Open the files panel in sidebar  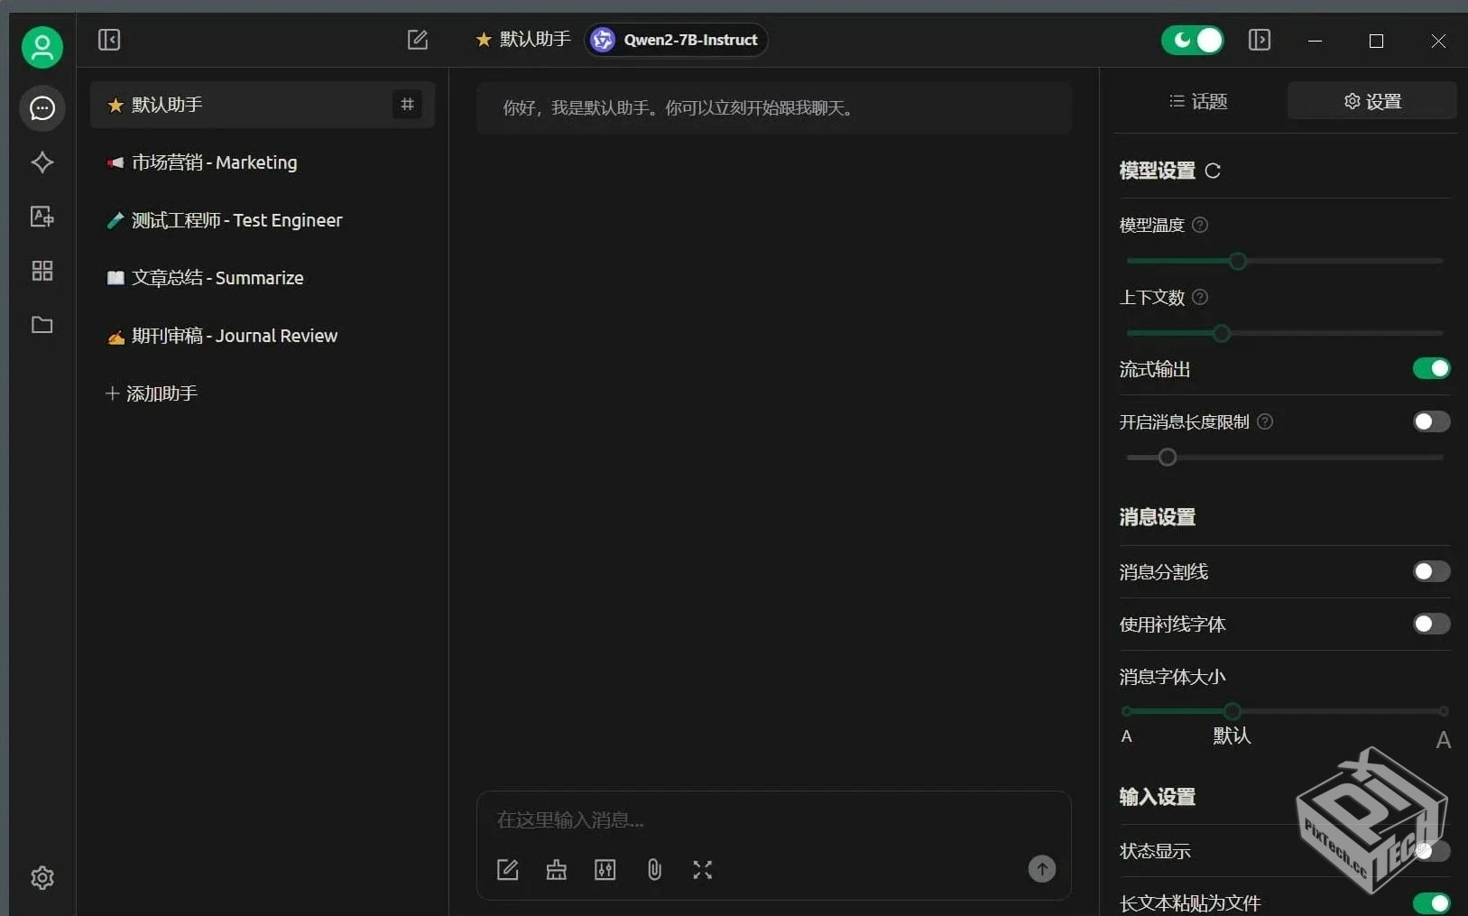coord(42,325)
